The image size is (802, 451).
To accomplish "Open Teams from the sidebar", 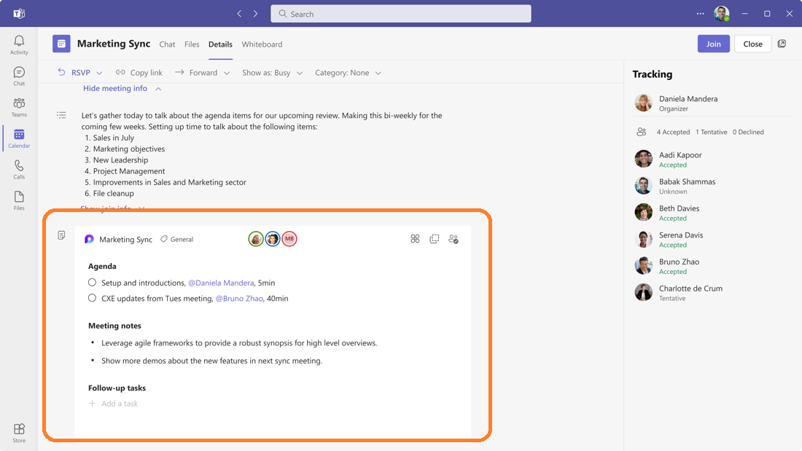I will (x=18, y=106).
